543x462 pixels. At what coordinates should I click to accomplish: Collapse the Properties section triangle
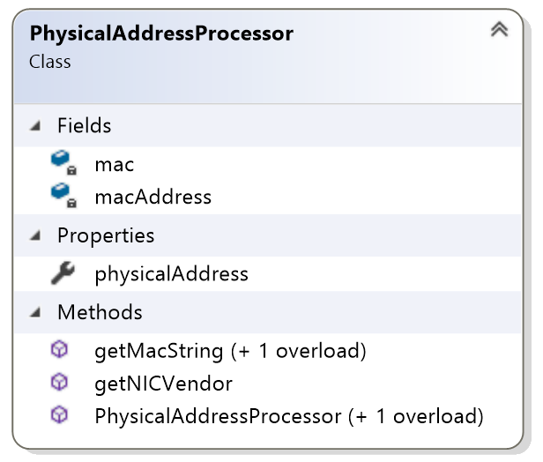click(x=35, y=235)
